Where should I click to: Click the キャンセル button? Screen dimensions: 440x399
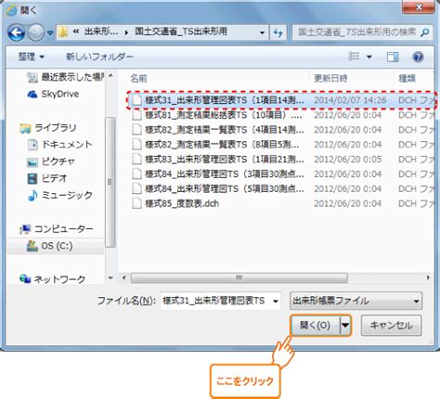(x=391, y=325)
